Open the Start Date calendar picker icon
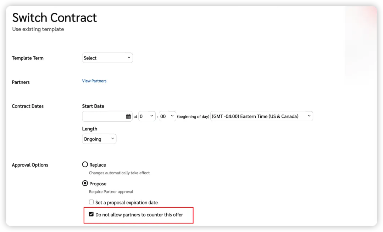383x232 pixels. tap(128, 116)
